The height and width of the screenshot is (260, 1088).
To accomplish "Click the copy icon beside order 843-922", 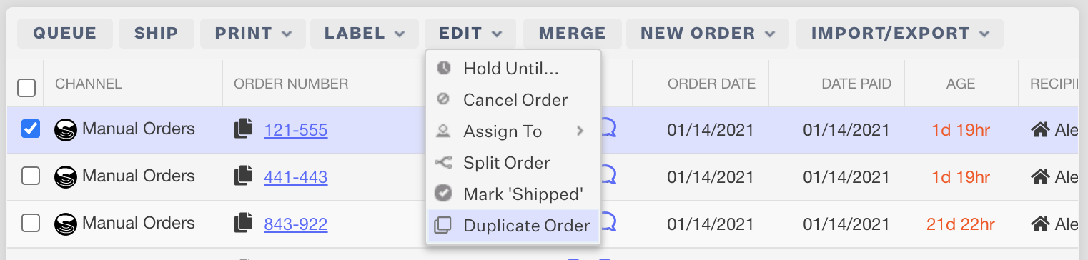I will (243, 224).
